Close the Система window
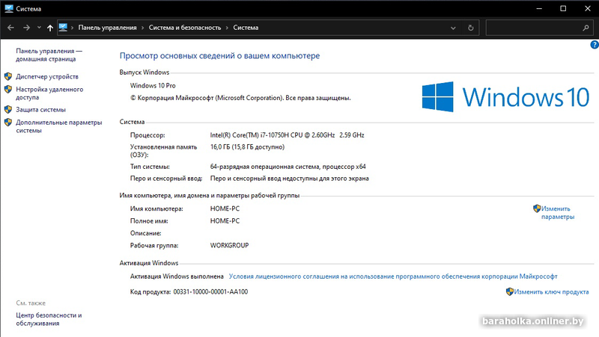The width and height of the screenshot is (599, 337). 588,8
